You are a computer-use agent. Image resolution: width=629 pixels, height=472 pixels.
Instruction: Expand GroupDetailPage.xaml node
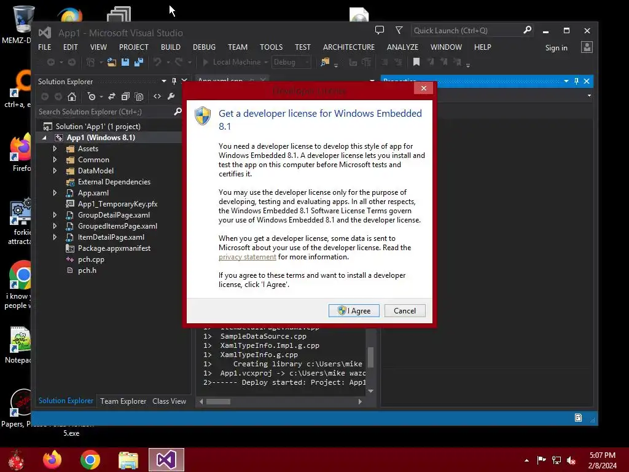point(55,215)
